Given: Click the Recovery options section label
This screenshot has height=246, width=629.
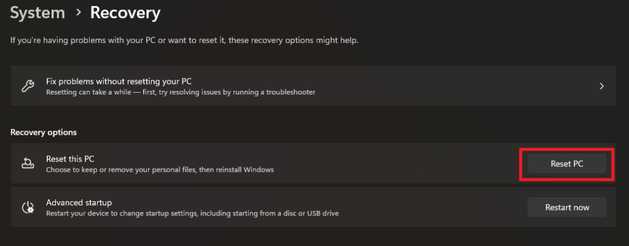Looking at the screenshot, I should [x=43, y=132].
